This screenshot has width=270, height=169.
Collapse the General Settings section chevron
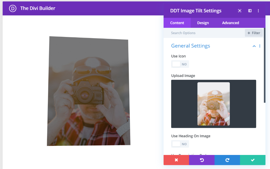point(254,46)
